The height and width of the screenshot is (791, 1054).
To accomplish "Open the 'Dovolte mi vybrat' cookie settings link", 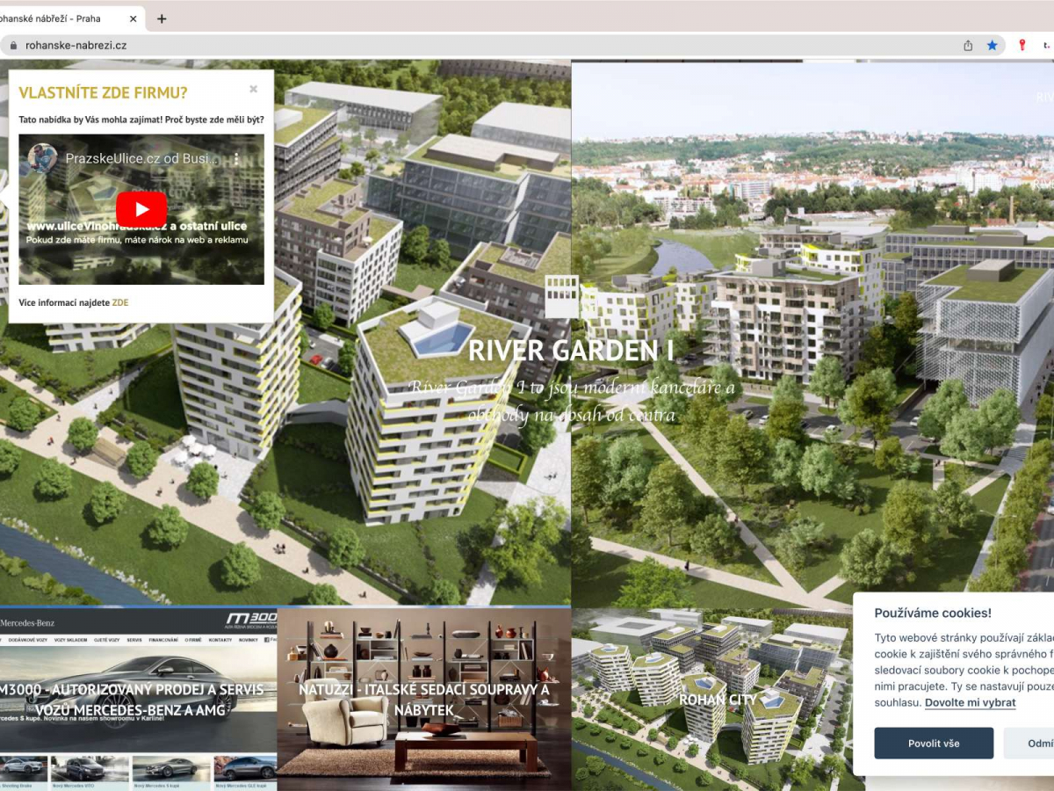I will (970, 702).
